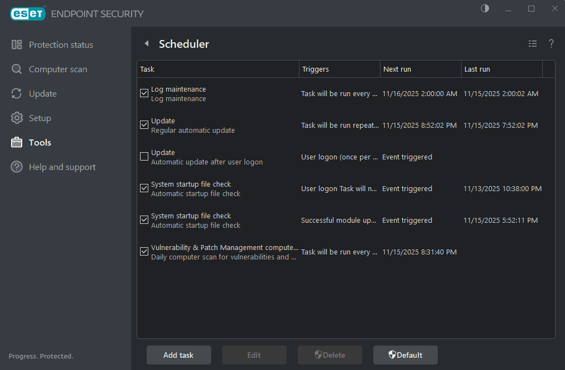The height and width of the screenshot is (370, 565).
Task: Sort by the Task column header
Action: pyautogui.click(x=218, y=69)
